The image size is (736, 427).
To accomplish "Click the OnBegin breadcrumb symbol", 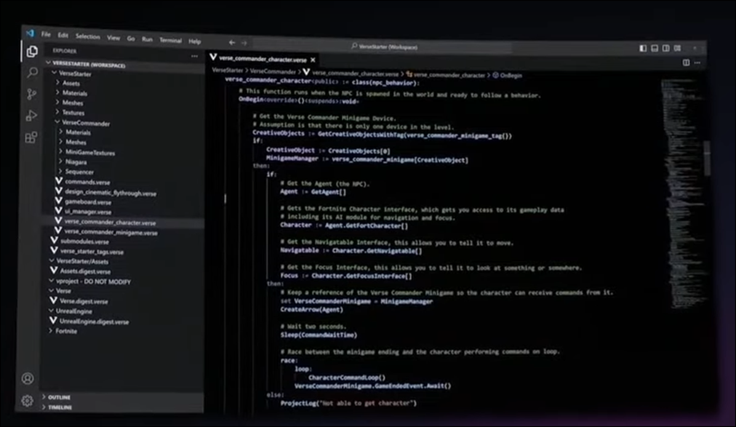I will click(511, 75).
